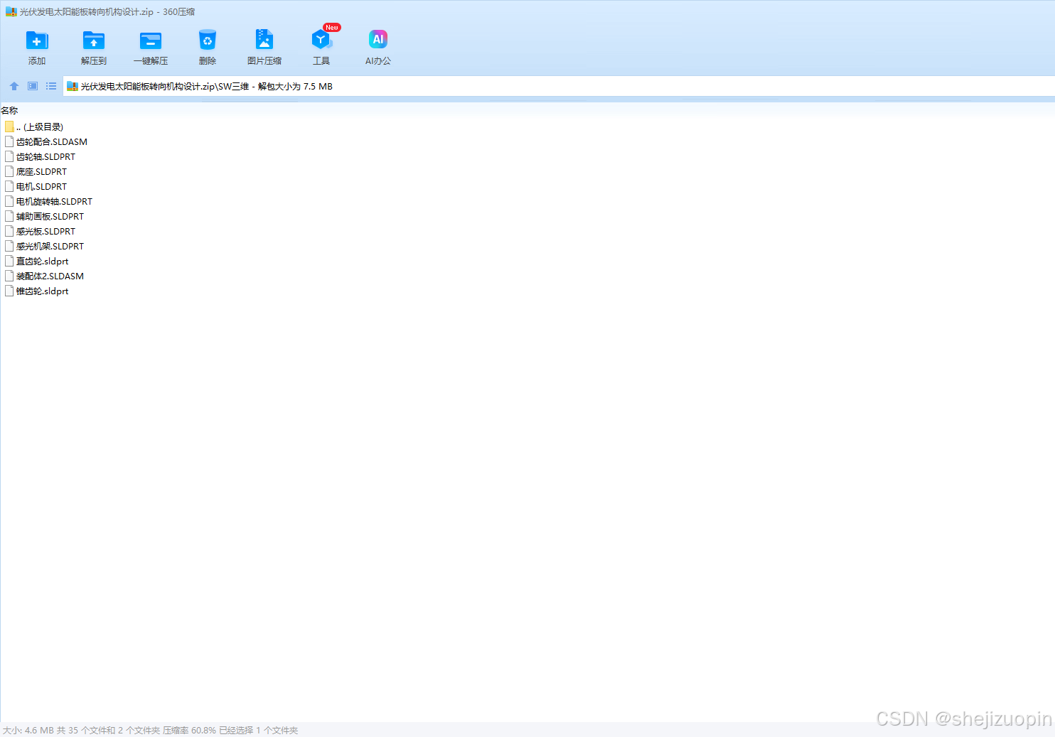
Task: Click the file icon next to 装配体2.SLDASM
Action: tap(9, 276)
